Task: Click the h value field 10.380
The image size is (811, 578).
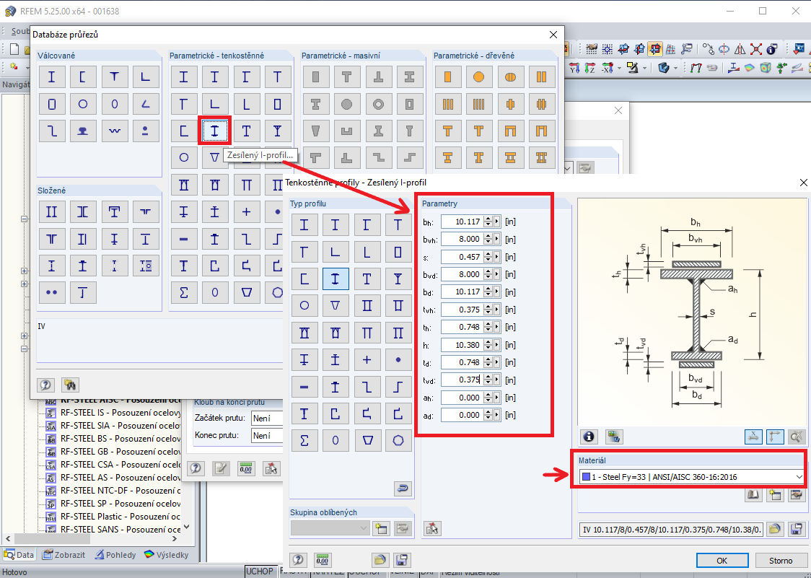Action: [x=461, y=345]
